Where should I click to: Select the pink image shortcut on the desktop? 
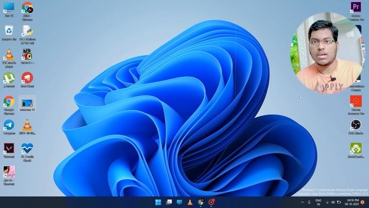pos(9,176)
